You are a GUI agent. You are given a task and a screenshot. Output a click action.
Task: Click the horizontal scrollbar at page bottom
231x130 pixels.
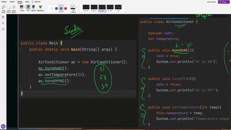pyautogui.click(x=50, y=129)
